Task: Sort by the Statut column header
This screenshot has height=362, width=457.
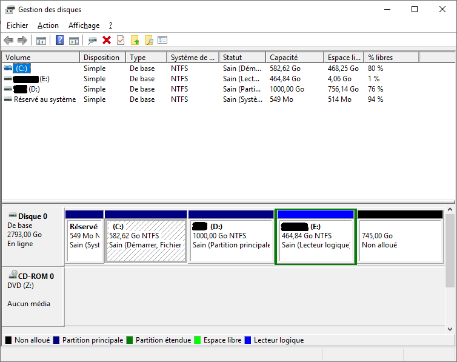Action: click(x=232, y=58)
